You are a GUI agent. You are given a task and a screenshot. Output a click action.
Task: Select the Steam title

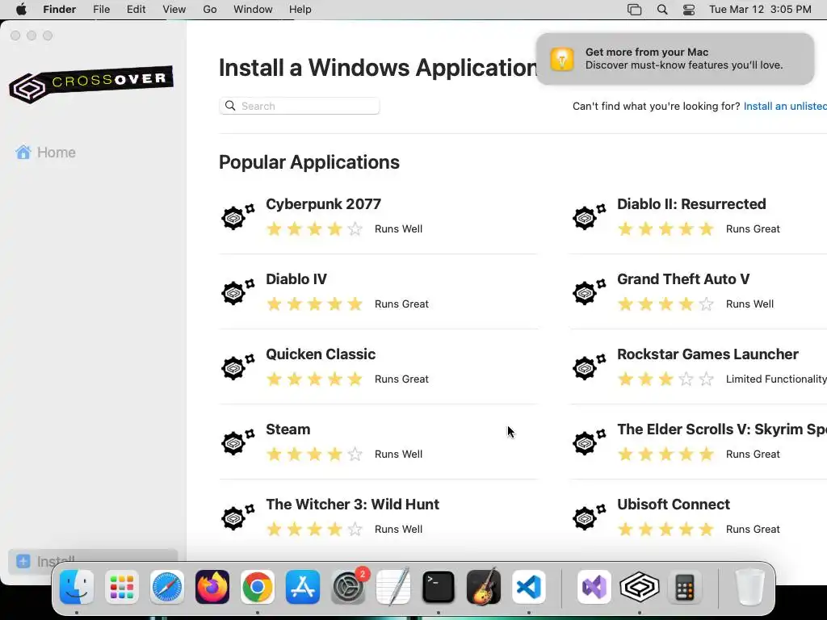tap(288, 429)
